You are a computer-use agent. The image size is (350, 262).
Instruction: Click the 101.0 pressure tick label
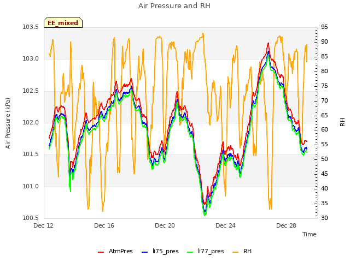(x=31, y=186)
